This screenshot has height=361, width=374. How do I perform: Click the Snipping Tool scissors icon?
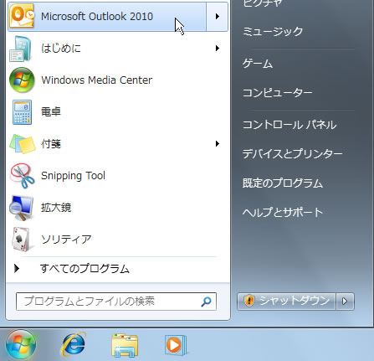[x=23, y=176]
